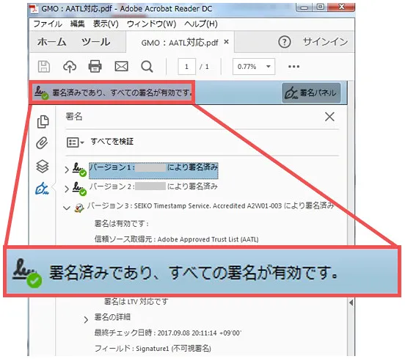Select the GMO：AATL対応.pdf document tab

point(180,42)
